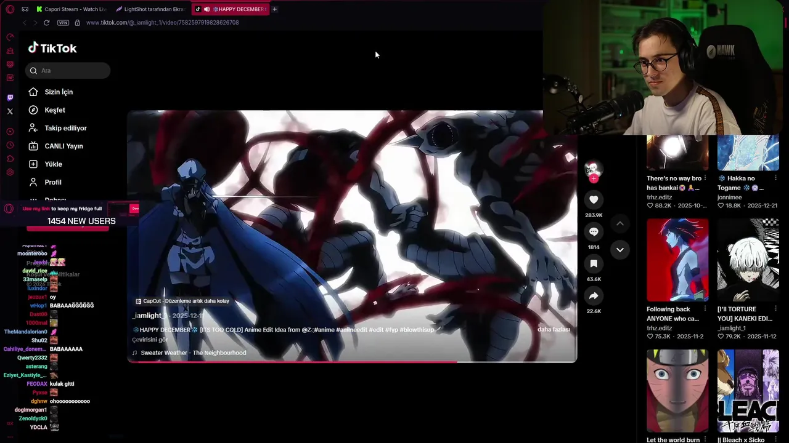This screenshot has height=443, width=789.
Task: Open options for Hakka no Togame video
Action: pos(775,178)
